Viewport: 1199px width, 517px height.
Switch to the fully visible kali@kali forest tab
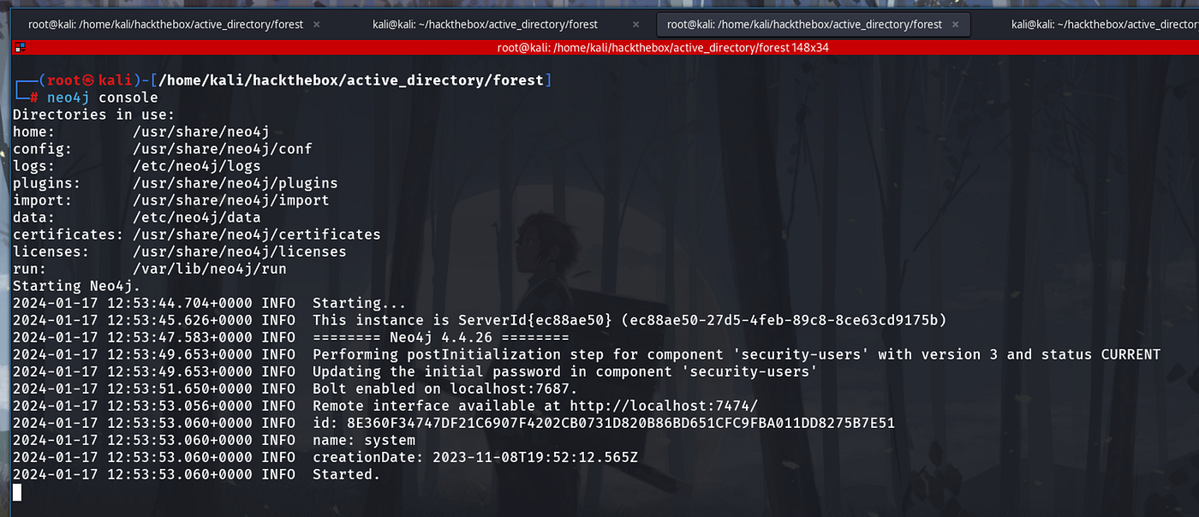click(x=485, y=25)
